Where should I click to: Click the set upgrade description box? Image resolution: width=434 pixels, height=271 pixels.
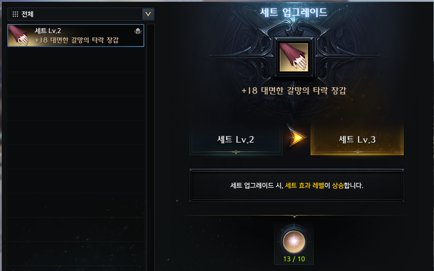point(297,185)
